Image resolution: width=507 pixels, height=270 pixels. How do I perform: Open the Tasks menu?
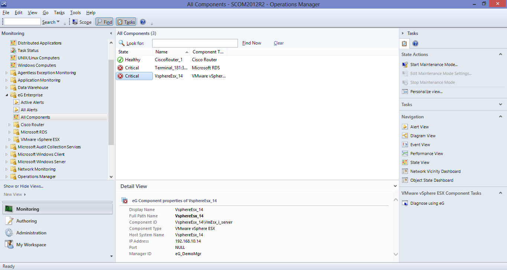pyautogui.click(x=59, y=13)
